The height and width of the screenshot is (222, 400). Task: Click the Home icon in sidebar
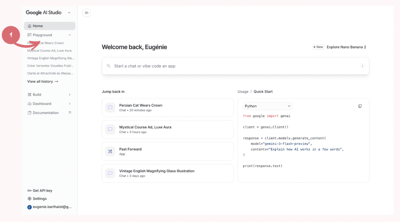[x=30, y=26]
